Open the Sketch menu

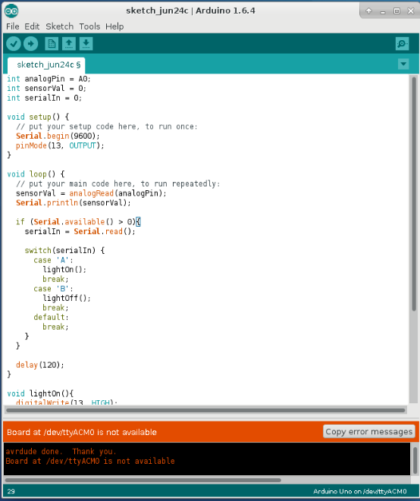pos(59,27)
